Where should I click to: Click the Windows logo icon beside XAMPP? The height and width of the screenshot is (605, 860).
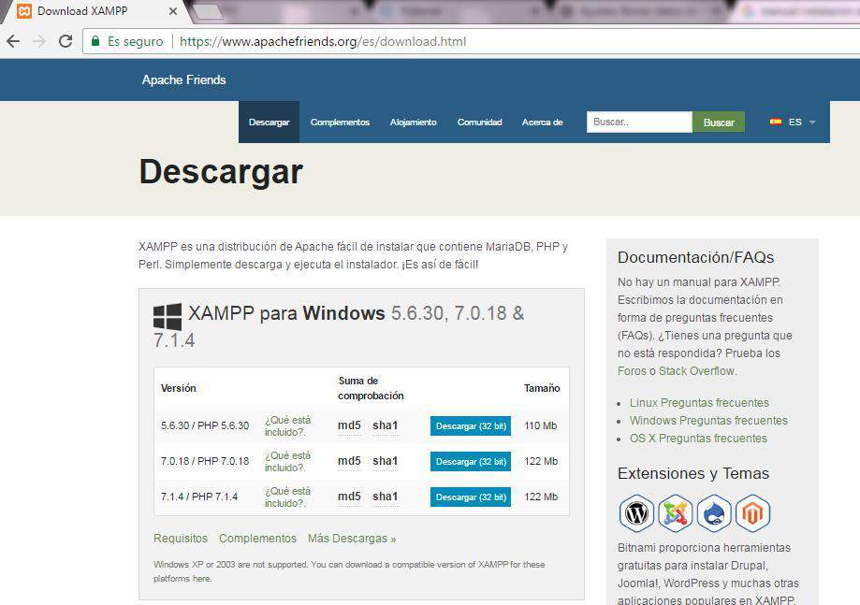[x=168, y=317]
